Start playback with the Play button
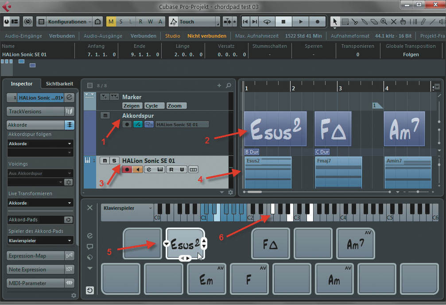This screenshot has height=305, width=446. tap(301, 22)
